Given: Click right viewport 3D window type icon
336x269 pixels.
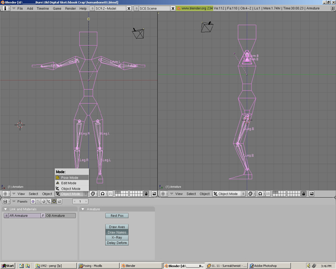Looking at the screenshot, I should pos(164,194).
